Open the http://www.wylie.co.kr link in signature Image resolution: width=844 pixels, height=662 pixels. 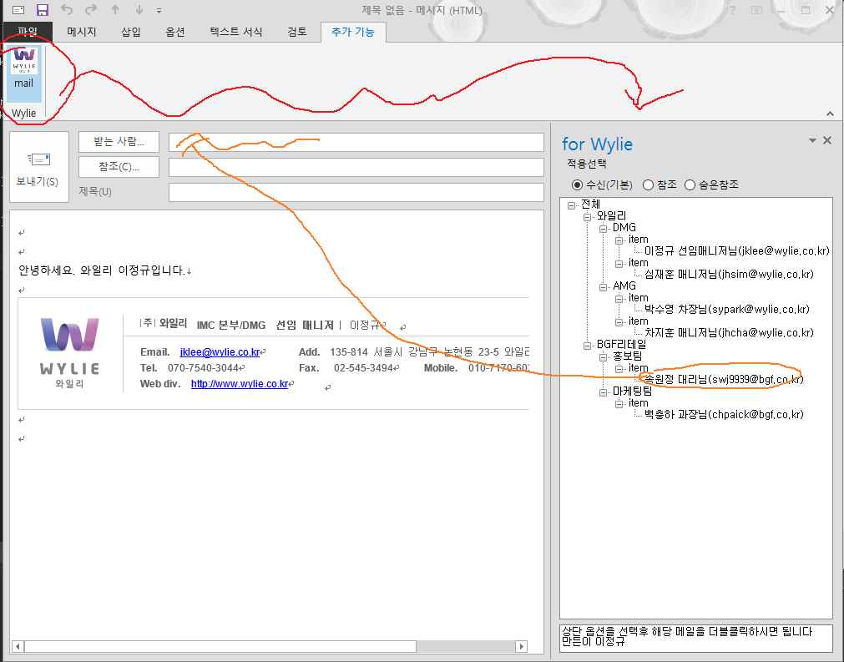tap(239, 384)
